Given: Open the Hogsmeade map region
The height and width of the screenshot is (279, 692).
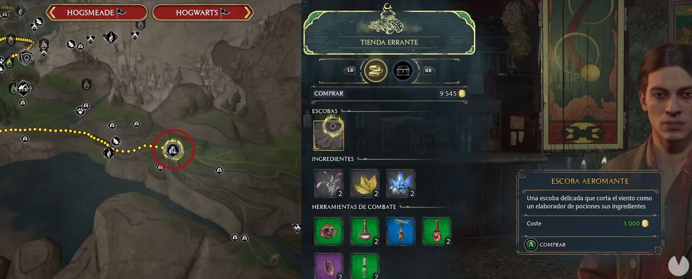Looking at the screenshot, I should point(96,12).
